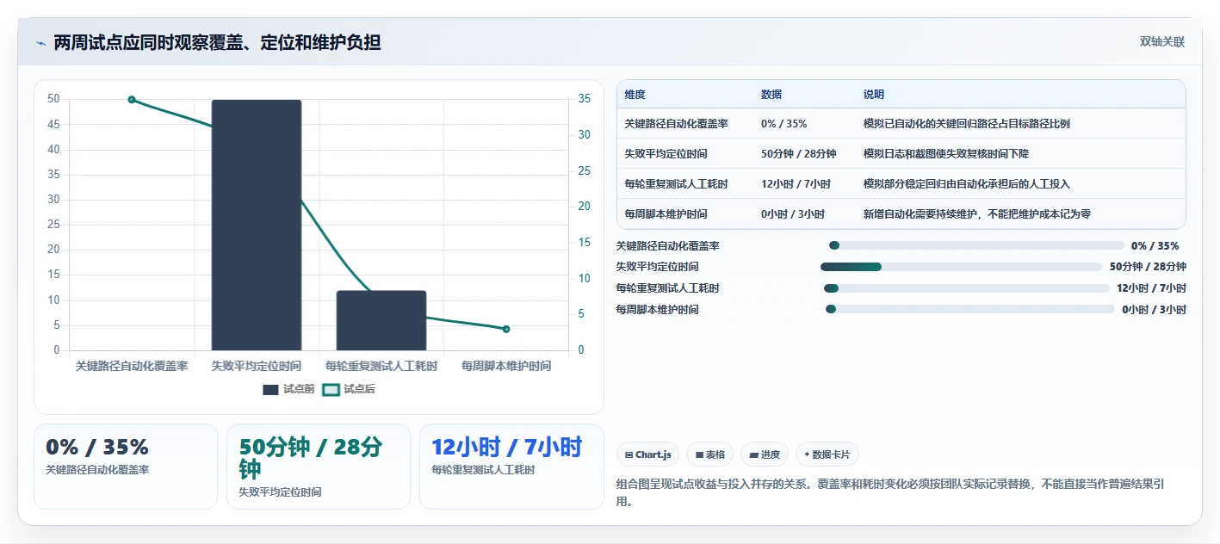Click the progress row label 关键路径自动化覆盖率
Image resolution: width=1220 pixels, height=544 pixels.
(668, 246)
